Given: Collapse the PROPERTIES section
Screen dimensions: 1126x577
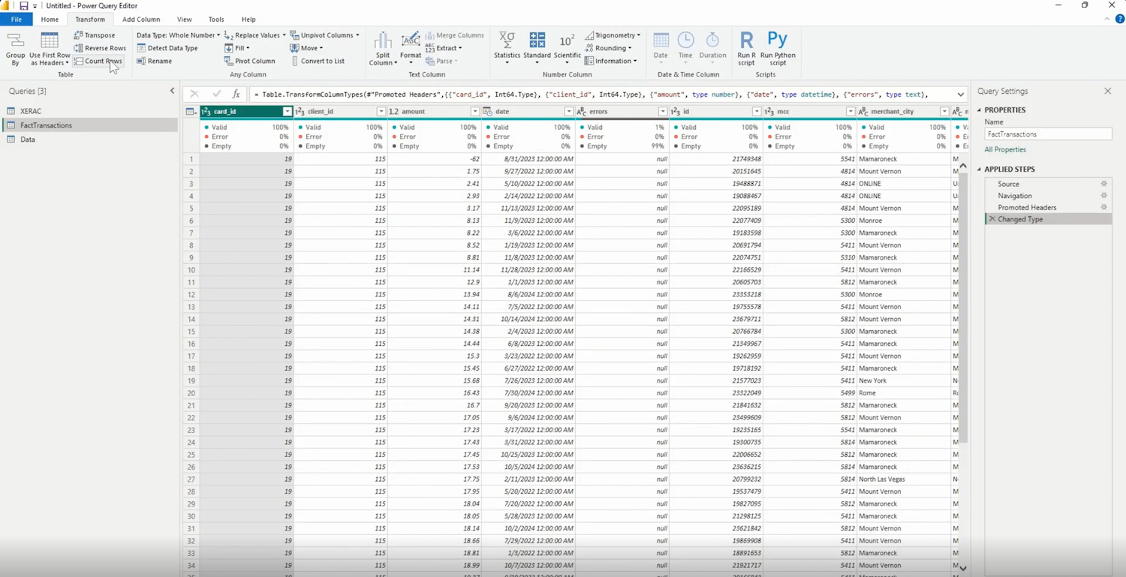Looking at the screenshot, I should tap(980, 110).
